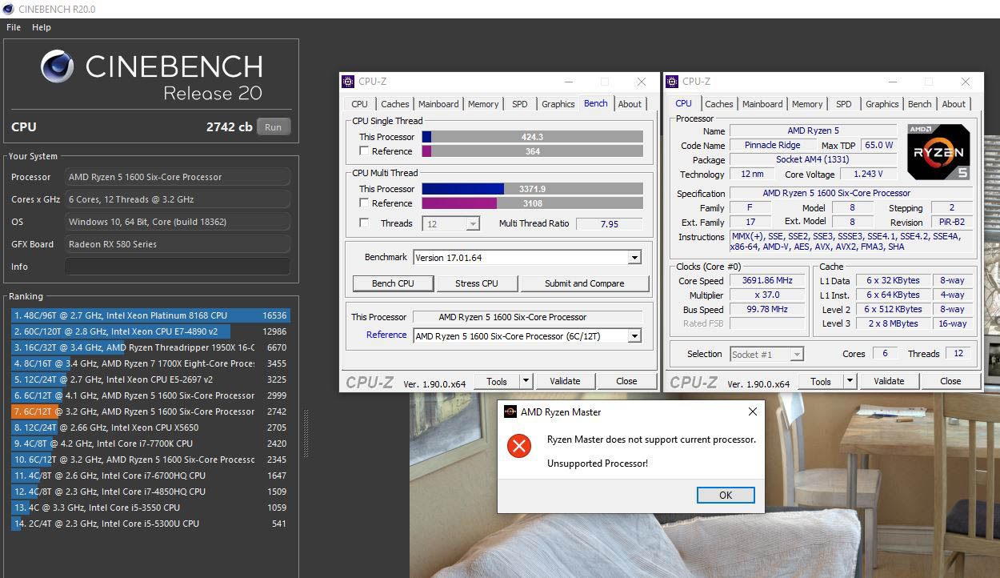
Task: Expand the Reference processor dropdown list
Action: click(634, 336)
